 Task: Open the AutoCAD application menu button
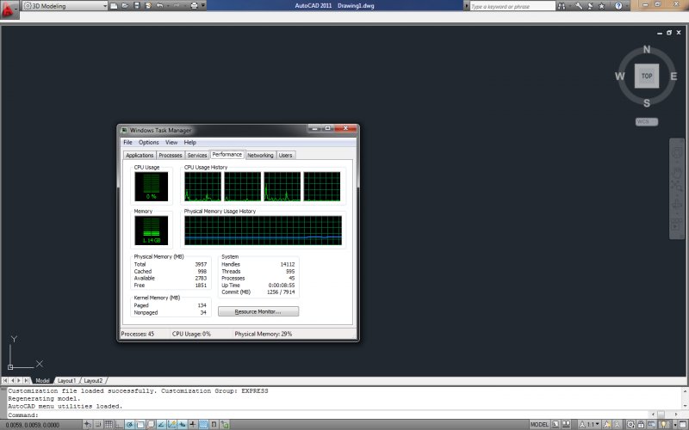coord(9,9)
